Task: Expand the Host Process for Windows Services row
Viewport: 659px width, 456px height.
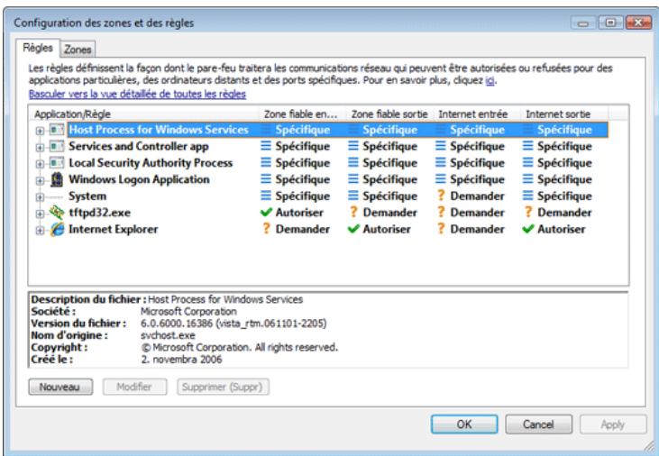Action: 40,131
